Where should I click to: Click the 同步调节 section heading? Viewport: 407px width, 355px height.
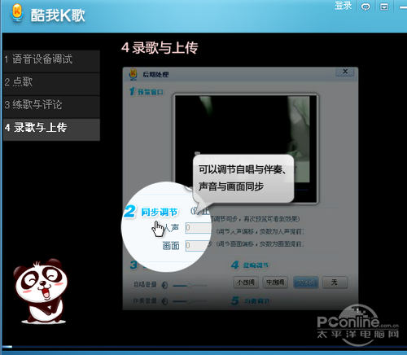click(159, 212)
